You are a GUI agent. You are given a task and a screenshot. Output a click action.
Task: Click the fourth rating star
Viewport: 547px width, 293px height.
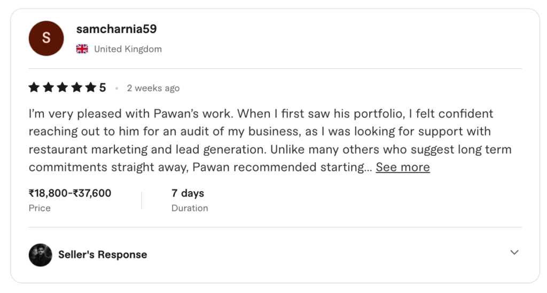coord(76,88)
